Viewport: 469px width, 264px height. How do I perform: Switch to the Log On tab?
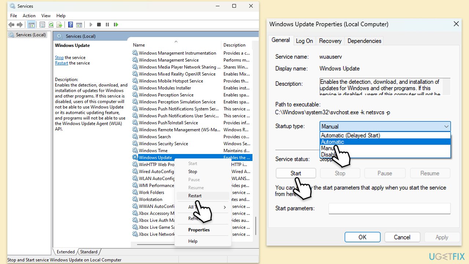pos(304,41)
